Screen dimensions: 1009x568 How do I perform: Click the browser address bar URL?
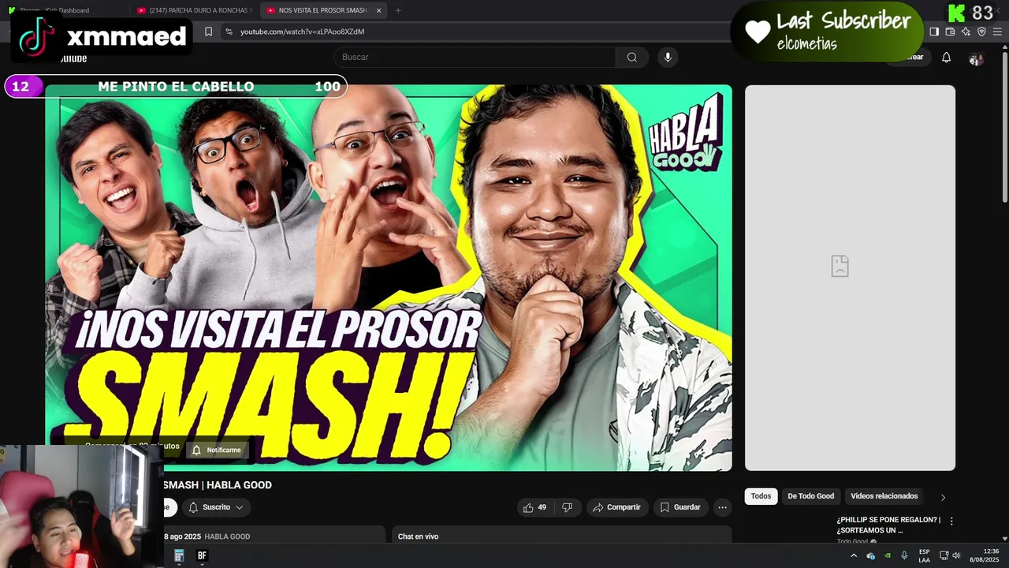(x=302, y=32)
